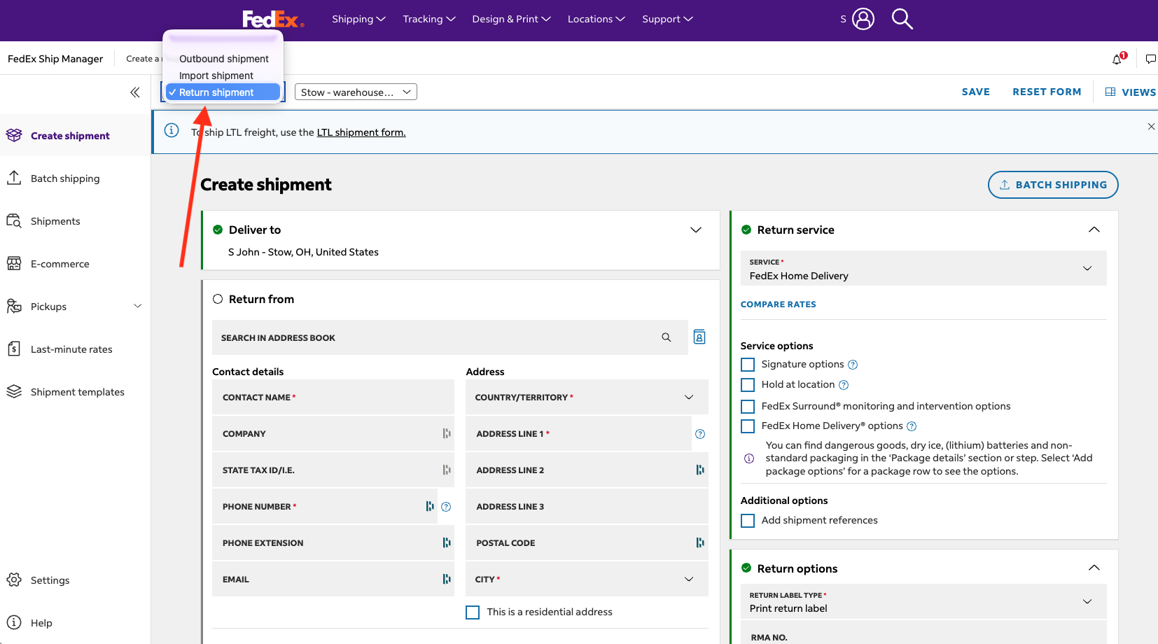Click the Last-minute rates dollar icon

[x=14, y=349]
